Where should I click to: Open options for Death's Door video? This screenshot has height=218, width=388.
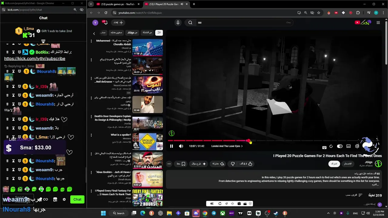[x=91, y=117]
